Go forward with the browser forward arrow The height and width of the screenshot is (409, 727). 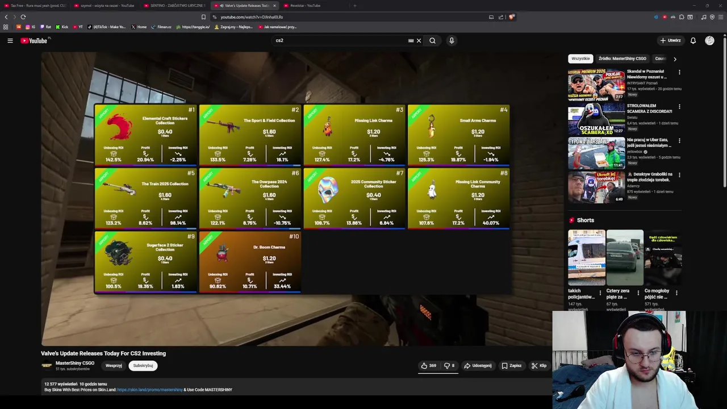click(15, 17)
